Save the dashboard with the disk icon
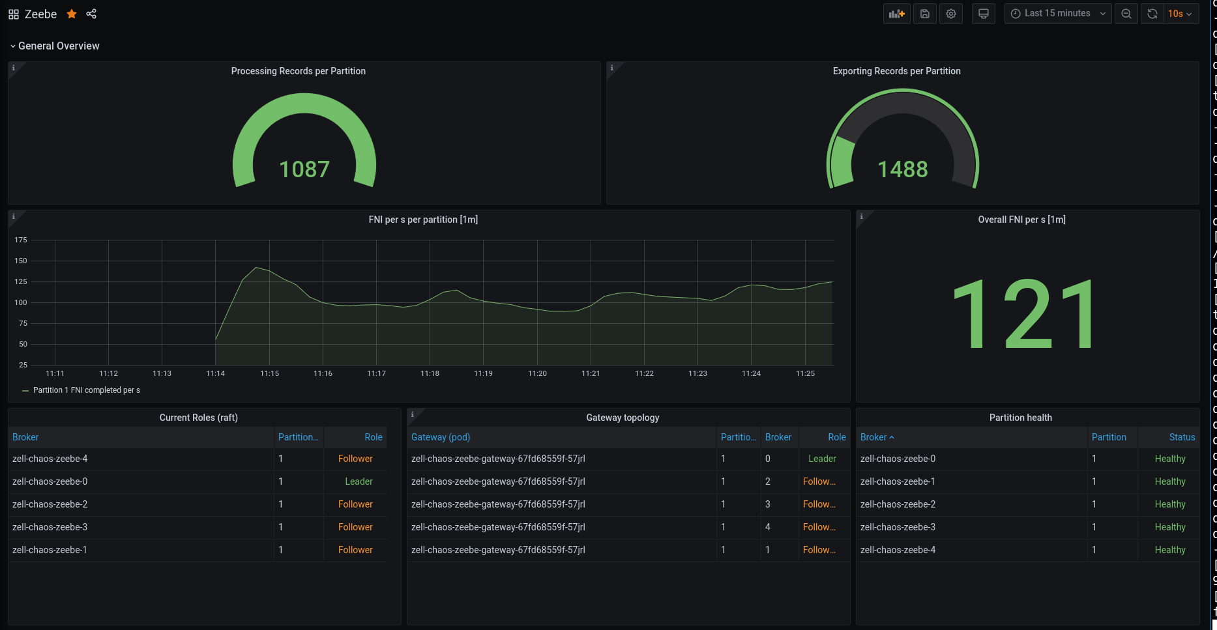Screen dimensions: 1217x630 tap(925, 14)
